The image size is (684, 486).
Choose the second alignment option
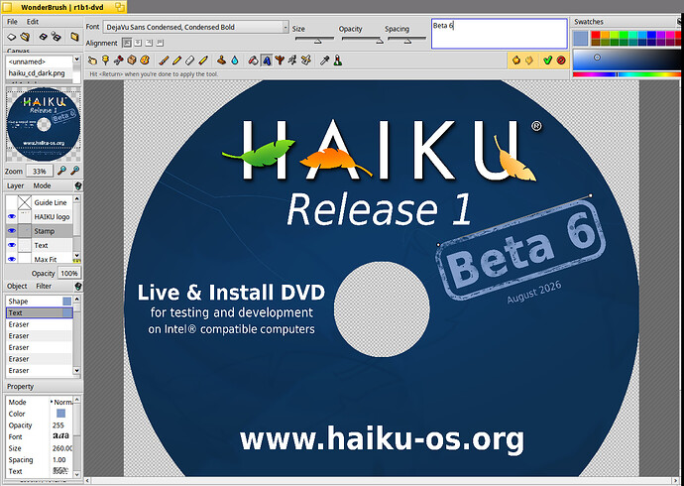tap(138, 43)
